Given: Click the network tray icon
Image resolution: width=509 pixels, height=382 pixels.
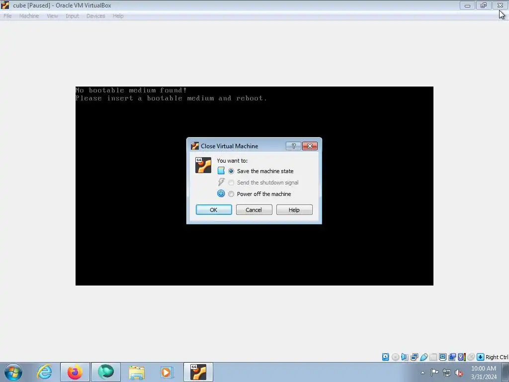Looking at the screenshot, I should [x=447, y=373].
